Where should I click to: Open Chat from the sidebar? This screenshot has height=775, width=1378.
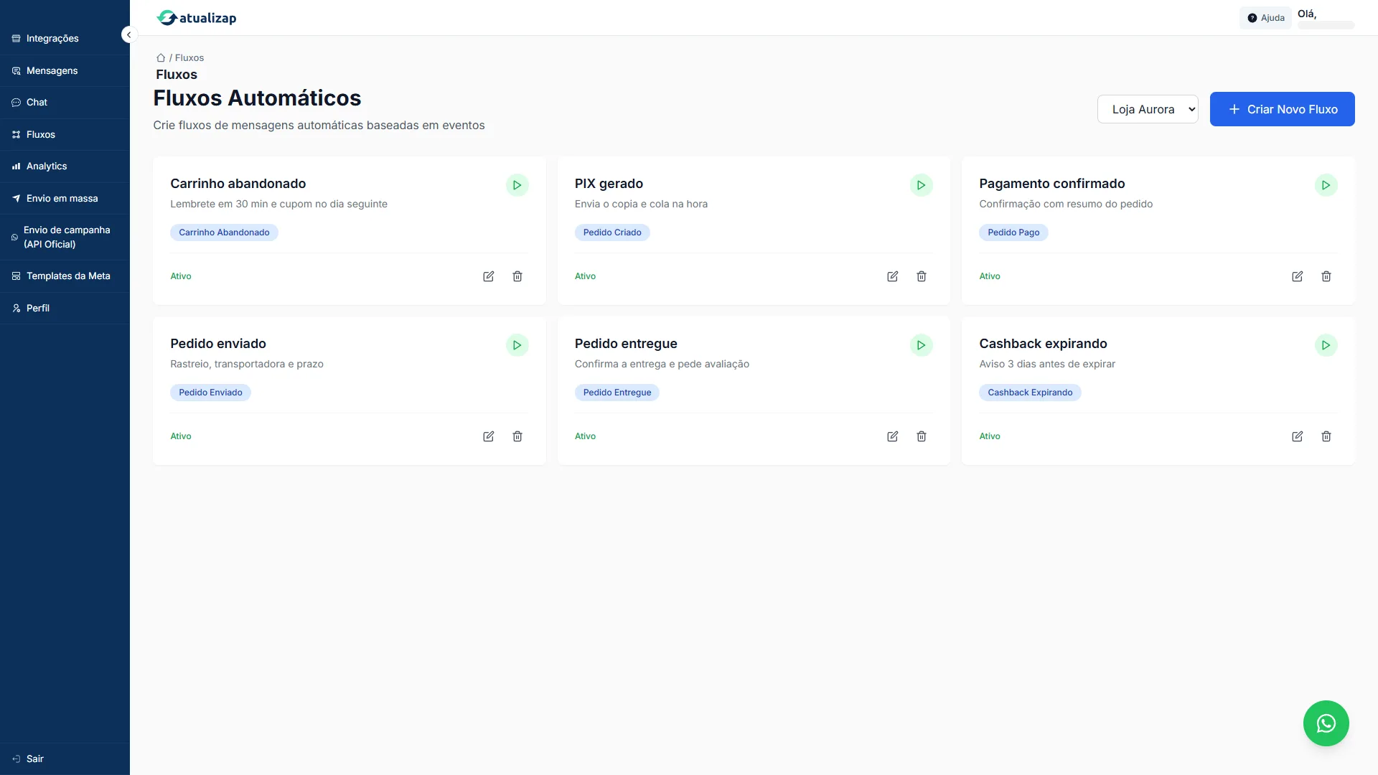click(x=65, y=103)
